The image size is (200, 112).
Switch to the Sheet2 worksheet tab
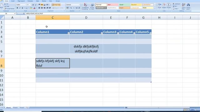pyautogui.click(x=15, y=108)
